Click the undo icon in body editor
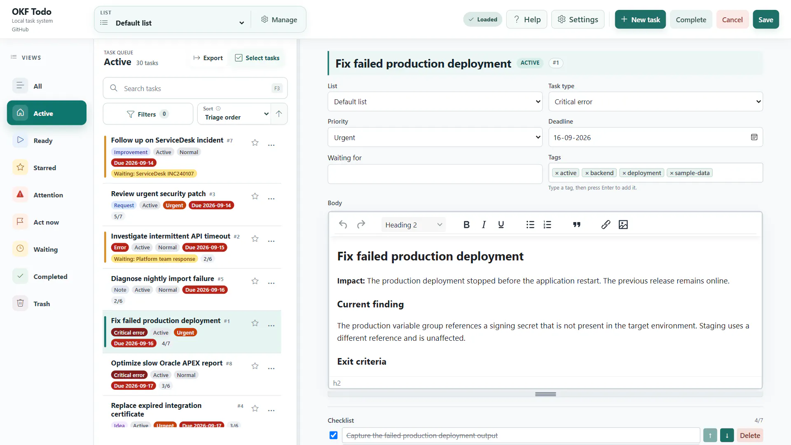 [343, 225]
